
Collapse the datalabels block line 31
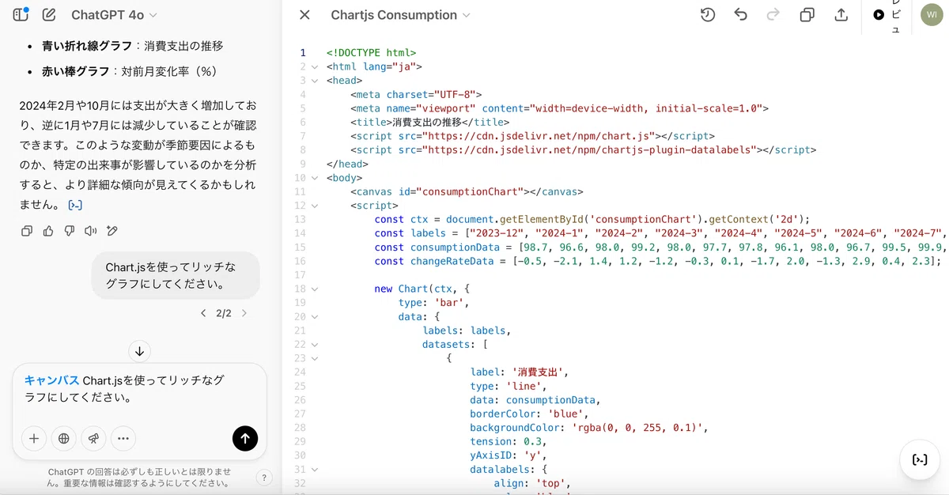coord(315,469)
